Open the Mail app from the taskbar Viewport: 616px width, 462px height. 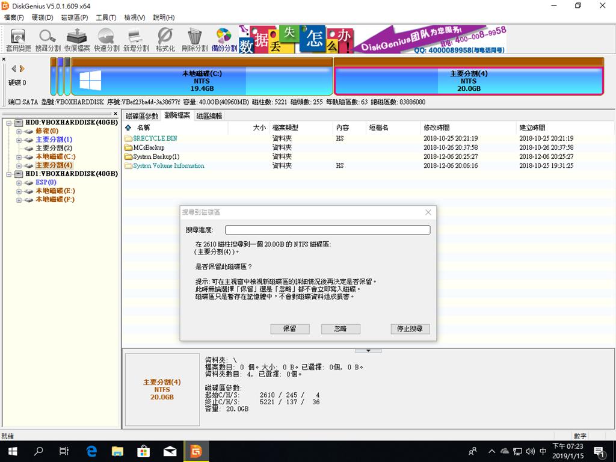(170, 451)
